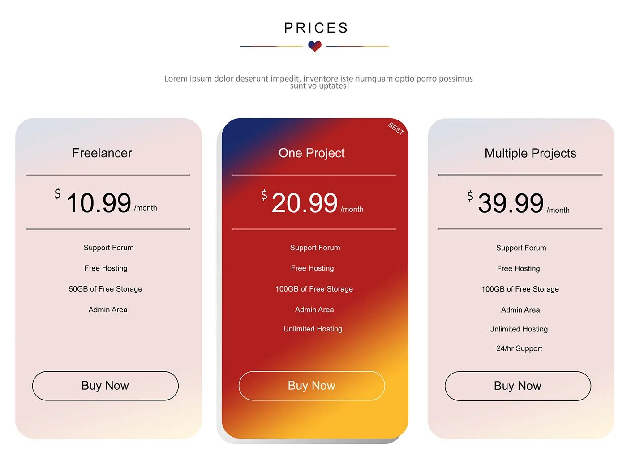Image resolution: width=627 pixels, height=460 pixels.
Task: Click Support Forum in One Project card
Action: coord(315,248)
